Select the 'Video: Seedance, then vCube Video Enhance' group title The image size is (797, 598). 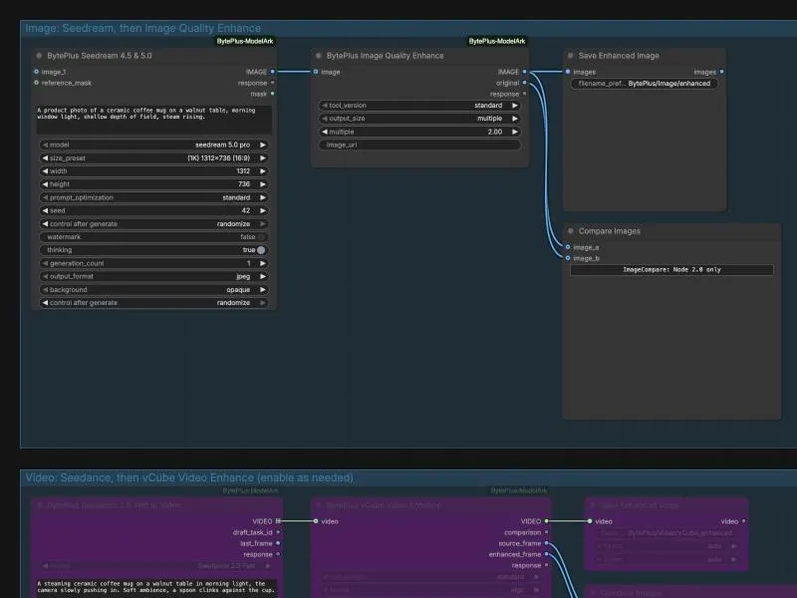(x=189, y=477)
